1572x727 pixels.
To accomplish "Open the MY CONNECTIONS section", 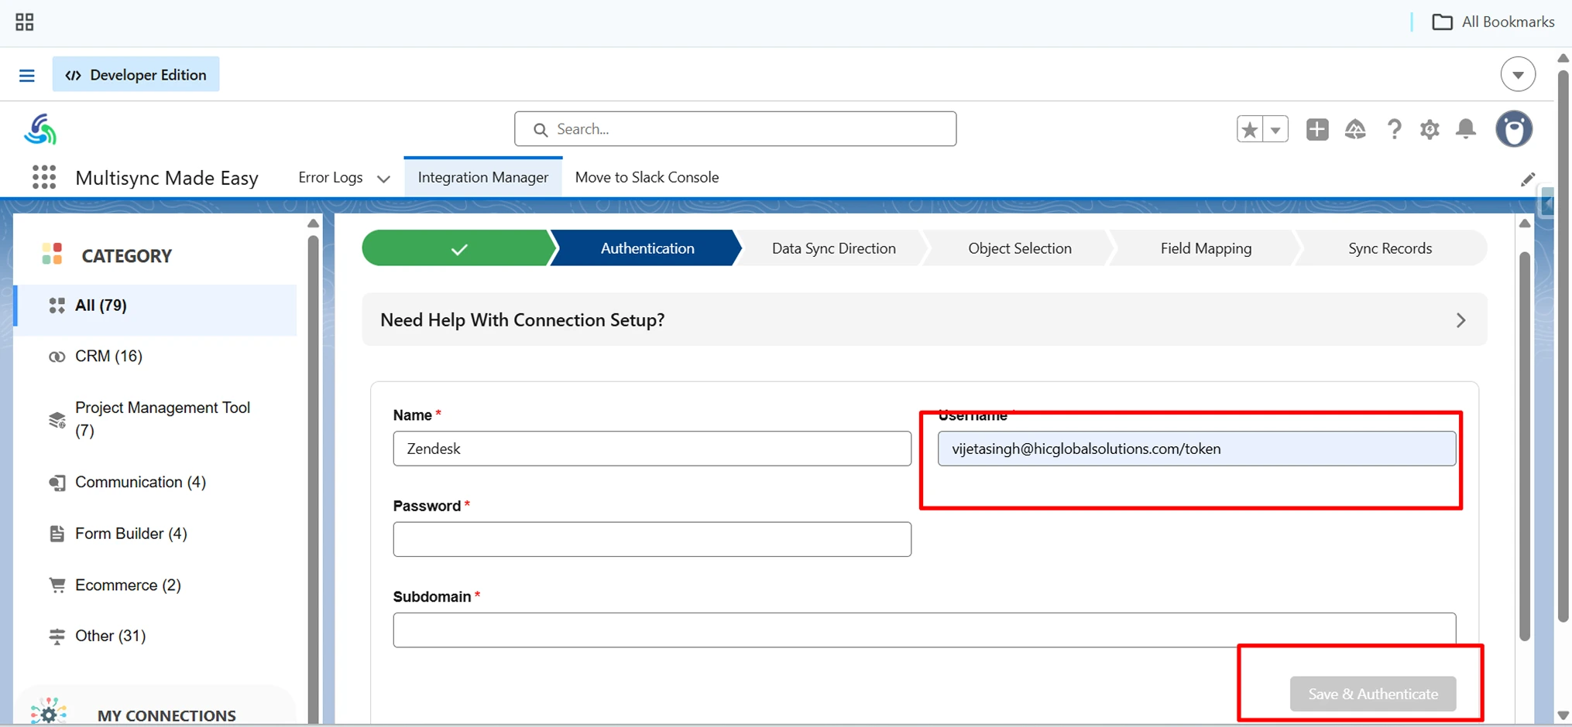I will (166, 715).
